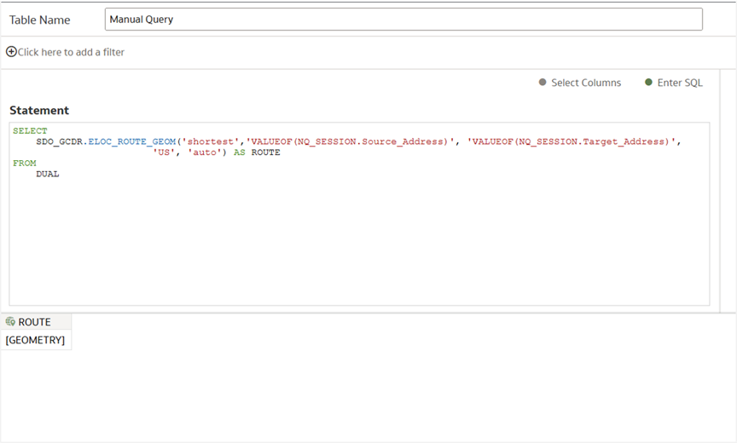
Task: Click the SELECT keyword in the statement
Action: [x=30, y=130]
